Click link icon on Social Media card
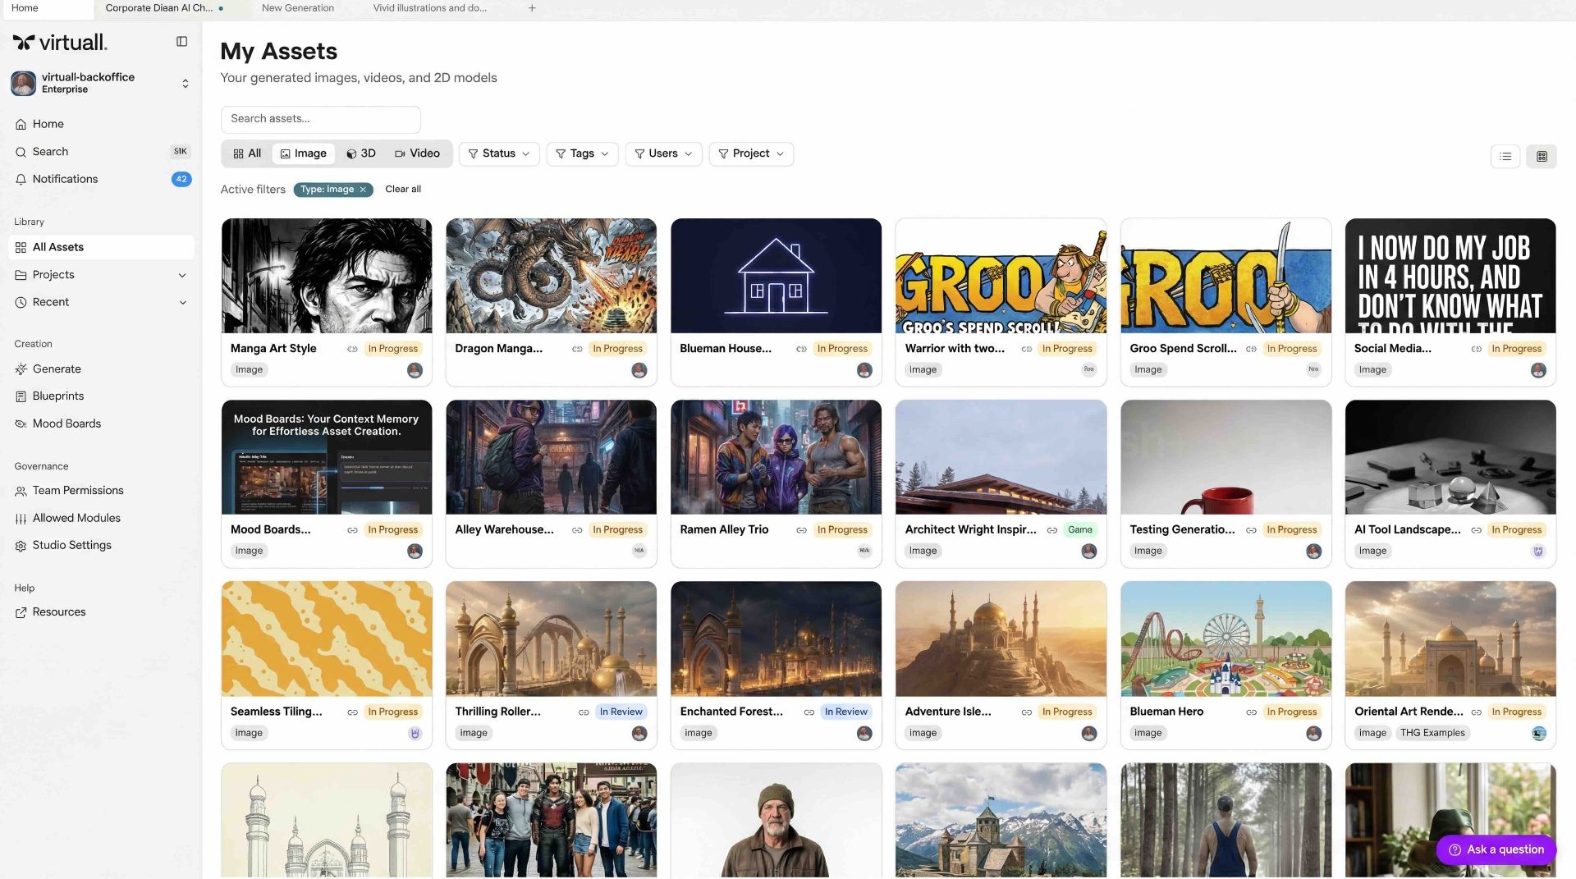1576x879 pixels. [1477, 349]
